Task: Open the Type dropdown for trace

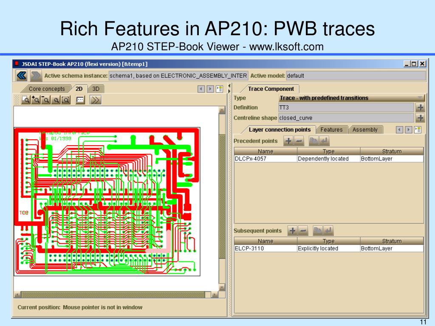Action: point(351,98)
